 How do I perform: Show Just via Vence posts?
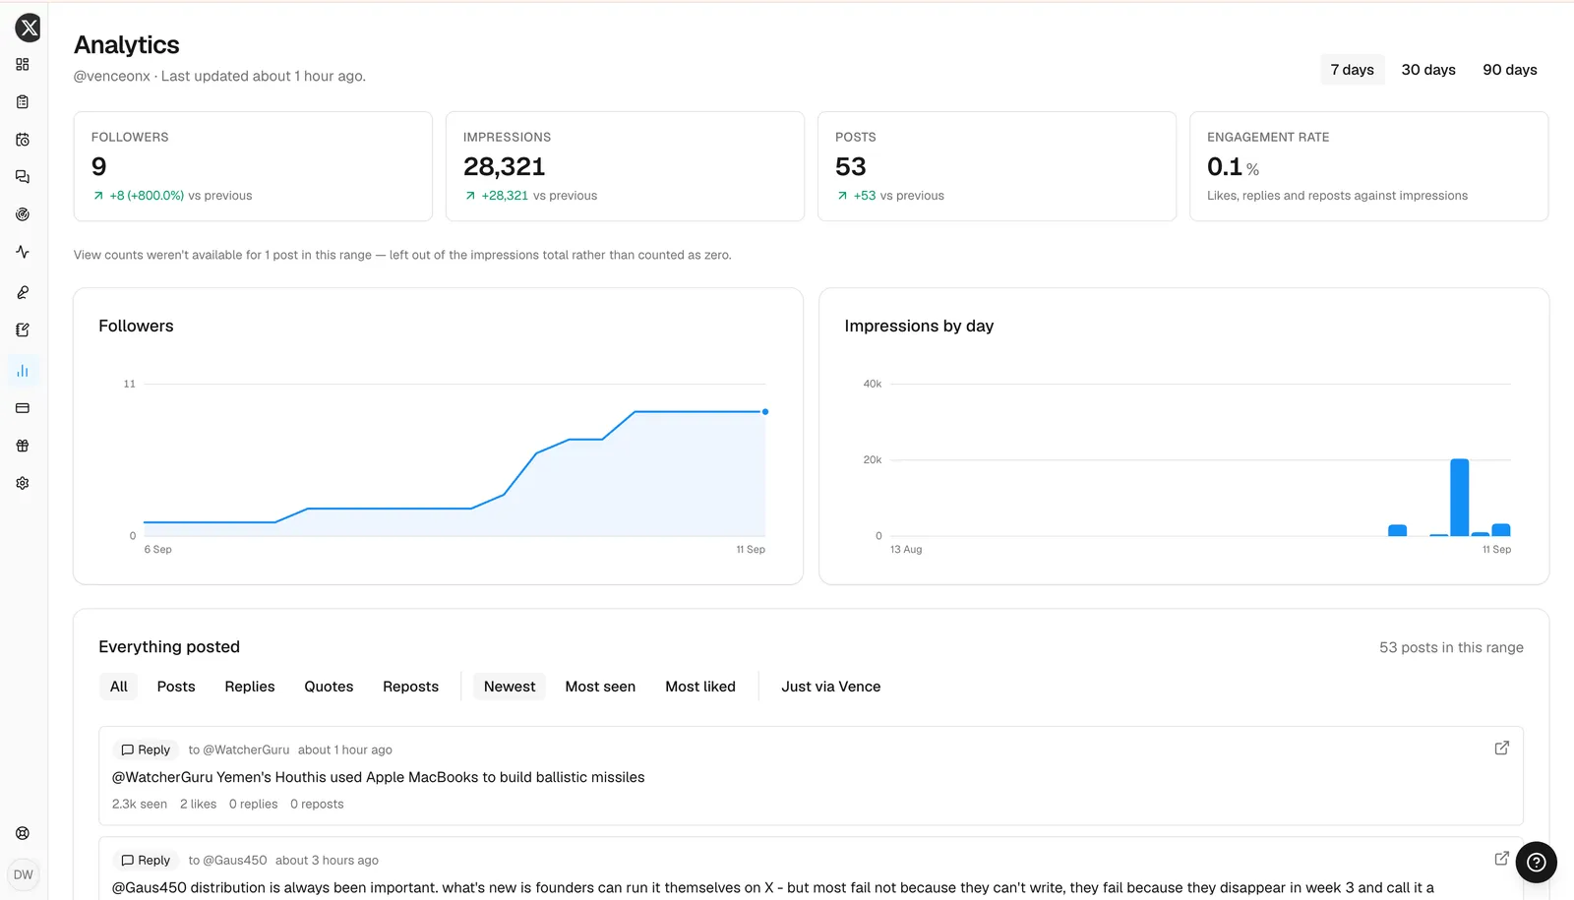830,687
